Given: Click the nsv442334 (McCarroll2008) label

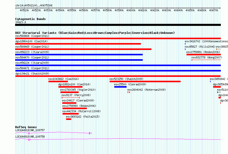Looking at the screenshot, I should (81, 111).
